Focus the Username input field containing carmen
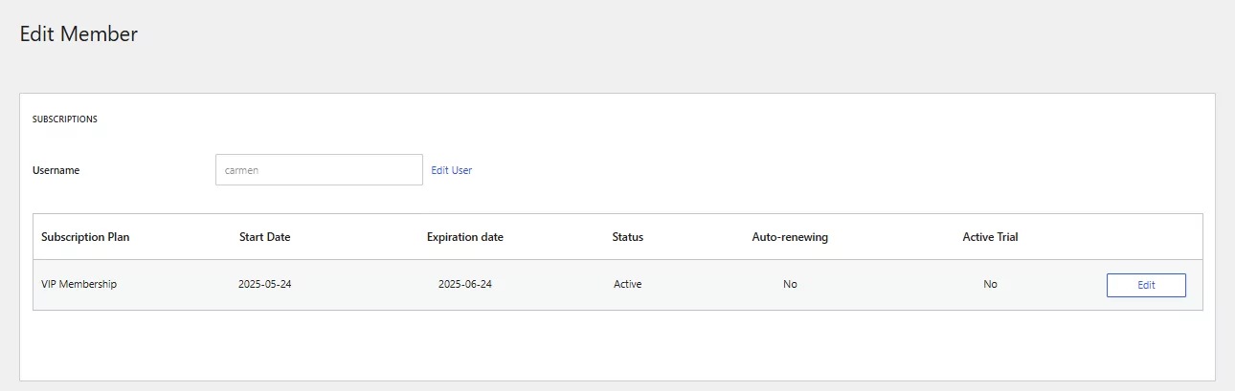 click(319, 170)
